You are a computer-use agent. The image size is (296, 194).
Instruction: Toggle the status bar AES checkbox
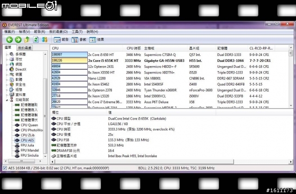pos(5,168)
